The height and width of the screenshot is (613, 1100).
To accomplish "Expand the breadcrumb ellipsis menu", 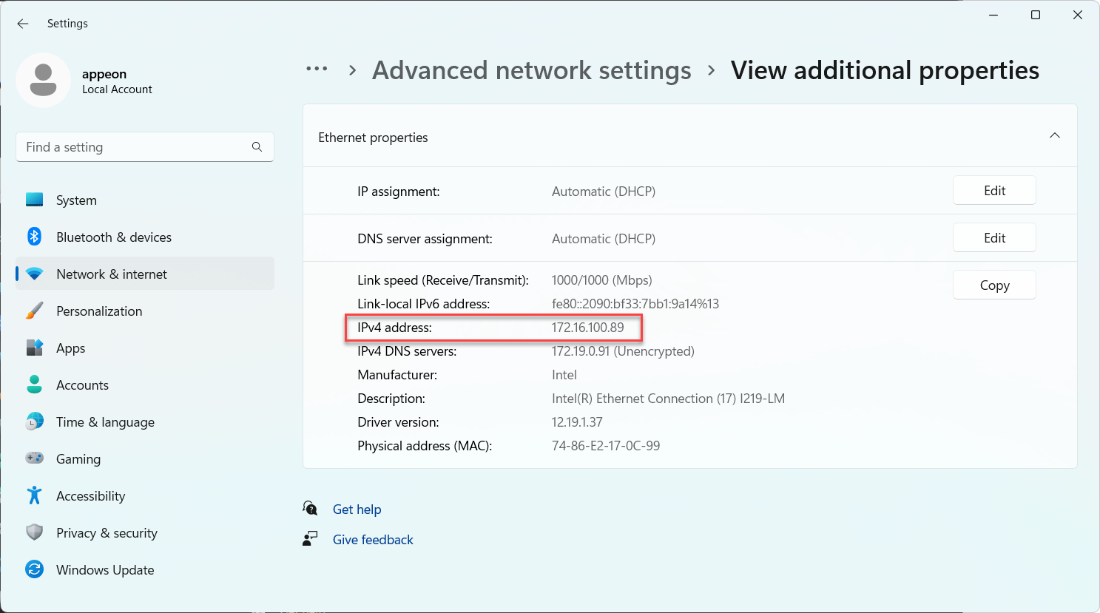I will point(317,70).
